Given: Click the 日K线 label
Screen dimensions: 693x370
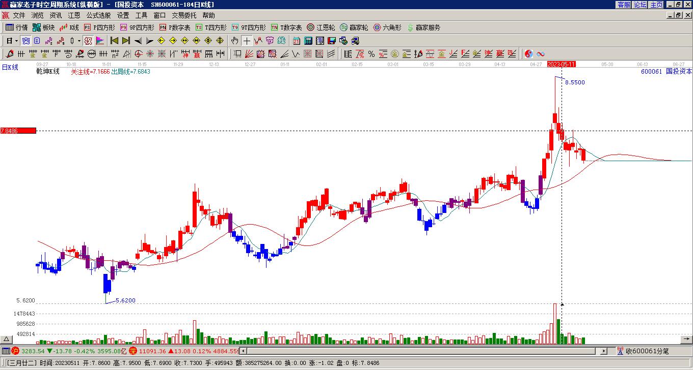Looking at the screenshot, I should 10,67.
